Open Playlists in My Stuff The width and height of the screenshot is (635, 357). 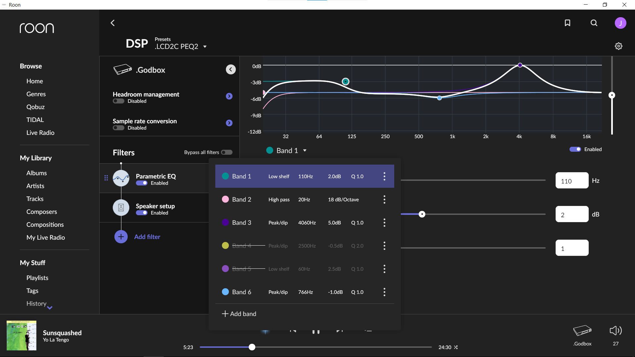[37, 278]
